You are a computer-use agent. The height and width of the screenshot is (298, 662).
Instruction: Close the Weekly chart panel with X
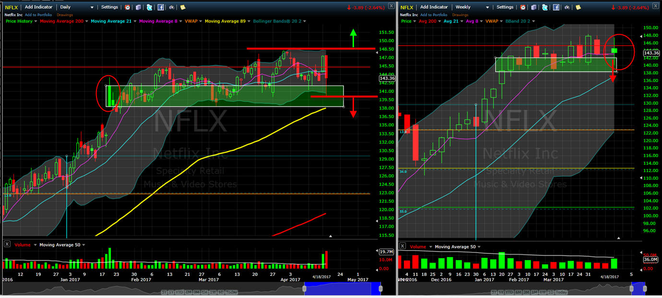click(x=655, y=6)
